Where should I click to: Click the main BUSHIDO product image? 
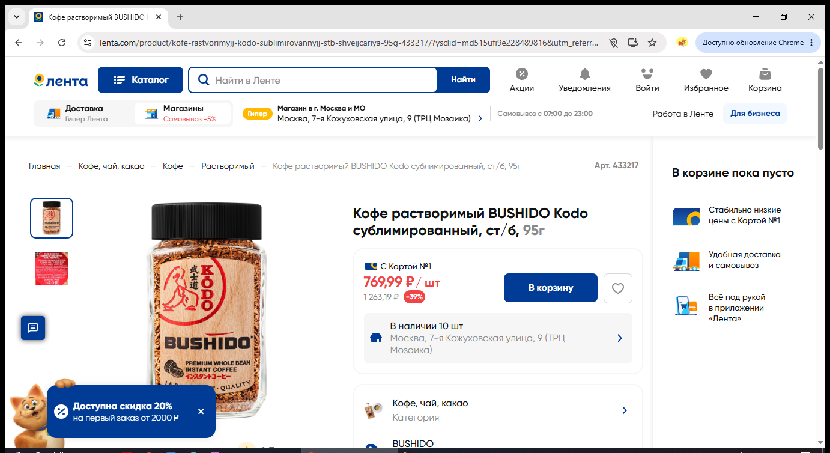(x=207, y=309)
